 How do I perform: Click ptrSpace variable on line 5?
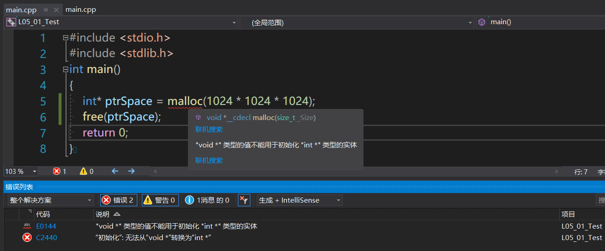coord(129,101)
